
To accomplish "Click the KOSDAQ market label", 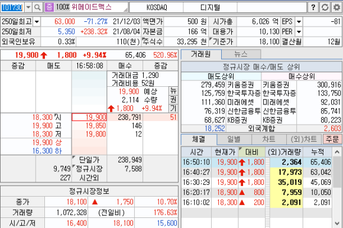I will (156, 8).
